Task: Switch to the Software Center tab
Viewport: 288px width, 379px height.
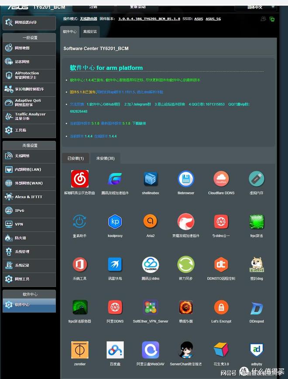Action: (x=70, y=31)
